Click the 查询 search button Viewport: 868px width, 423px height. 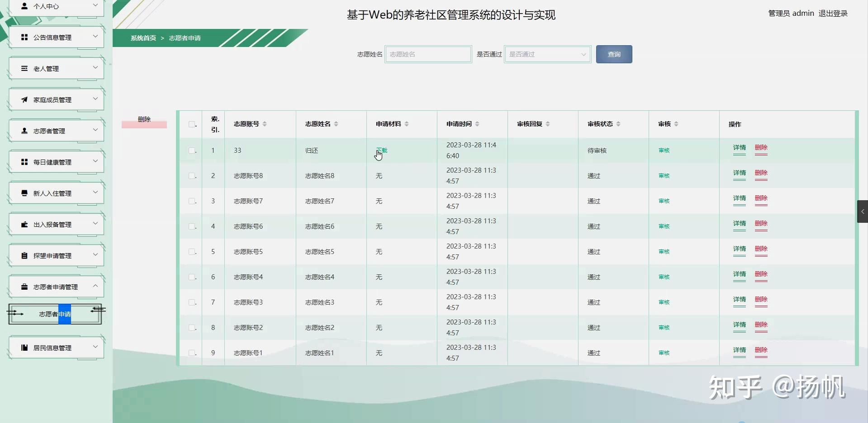(613, 54)
